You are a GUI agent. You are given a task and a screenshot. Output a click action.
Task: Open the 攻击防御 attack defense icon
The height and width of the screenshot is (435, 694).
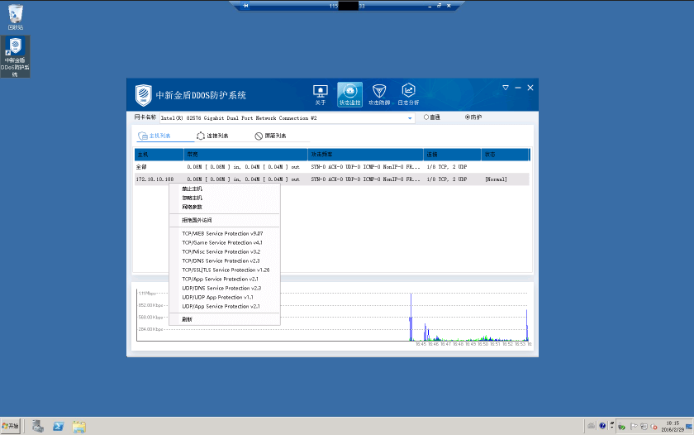point(379,95)
